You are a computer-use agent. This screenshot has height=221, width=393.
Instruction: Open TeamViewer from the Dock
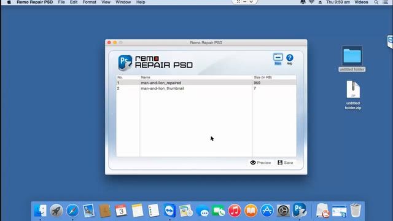(x=169, y=210)
